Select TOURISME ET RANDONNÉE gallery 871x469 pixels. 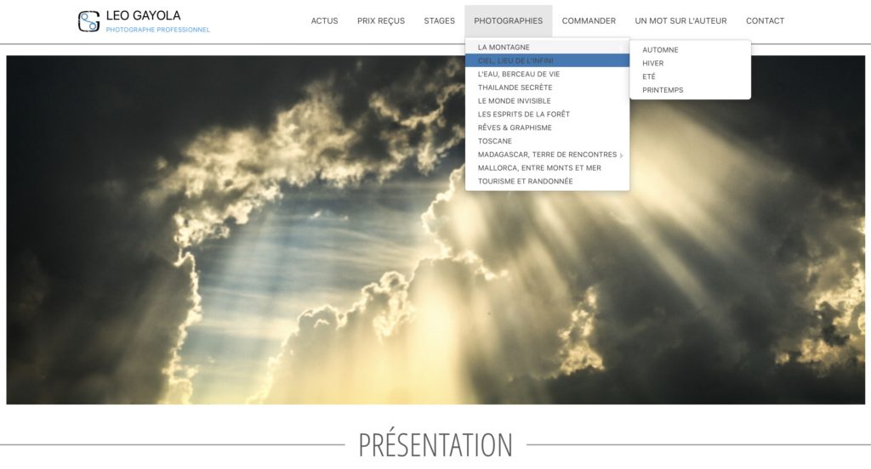tap(547, 181)
